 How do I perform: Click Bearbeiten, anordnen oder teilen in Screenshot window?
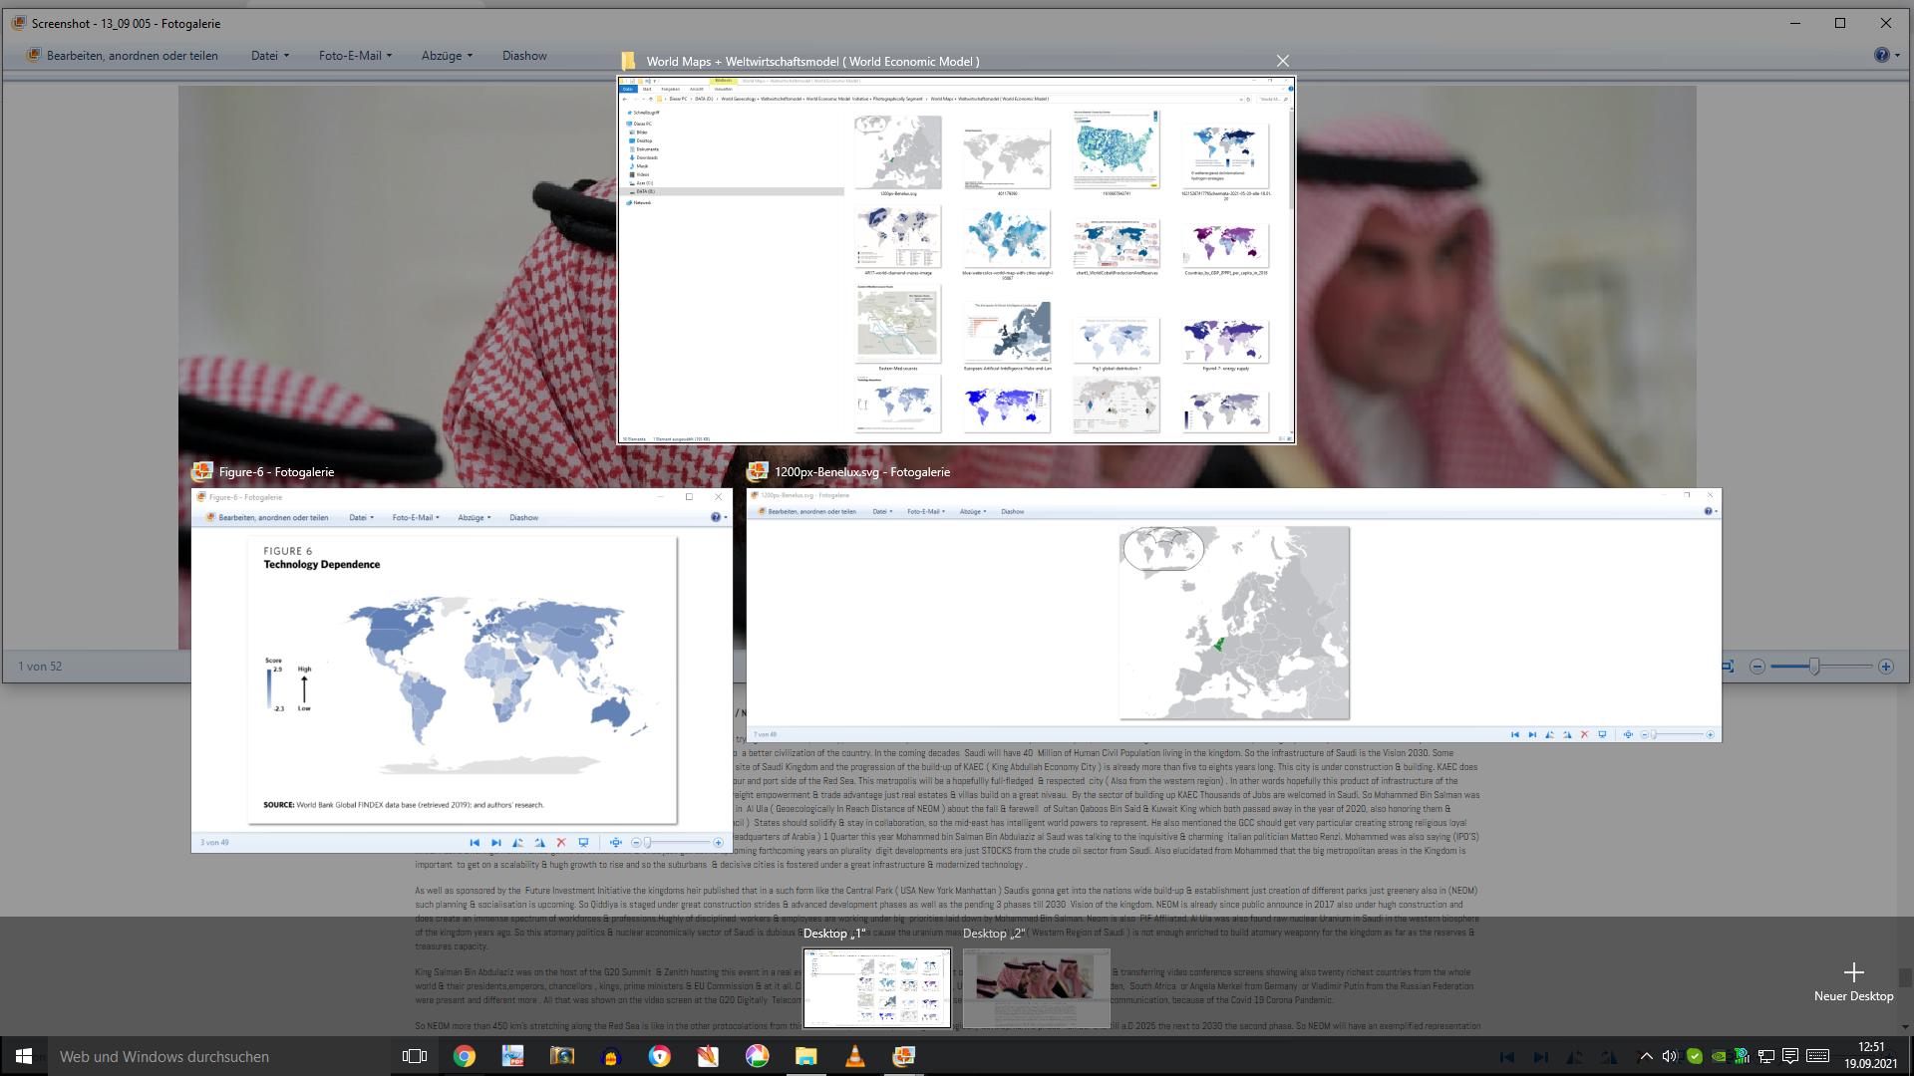[122, 56]
